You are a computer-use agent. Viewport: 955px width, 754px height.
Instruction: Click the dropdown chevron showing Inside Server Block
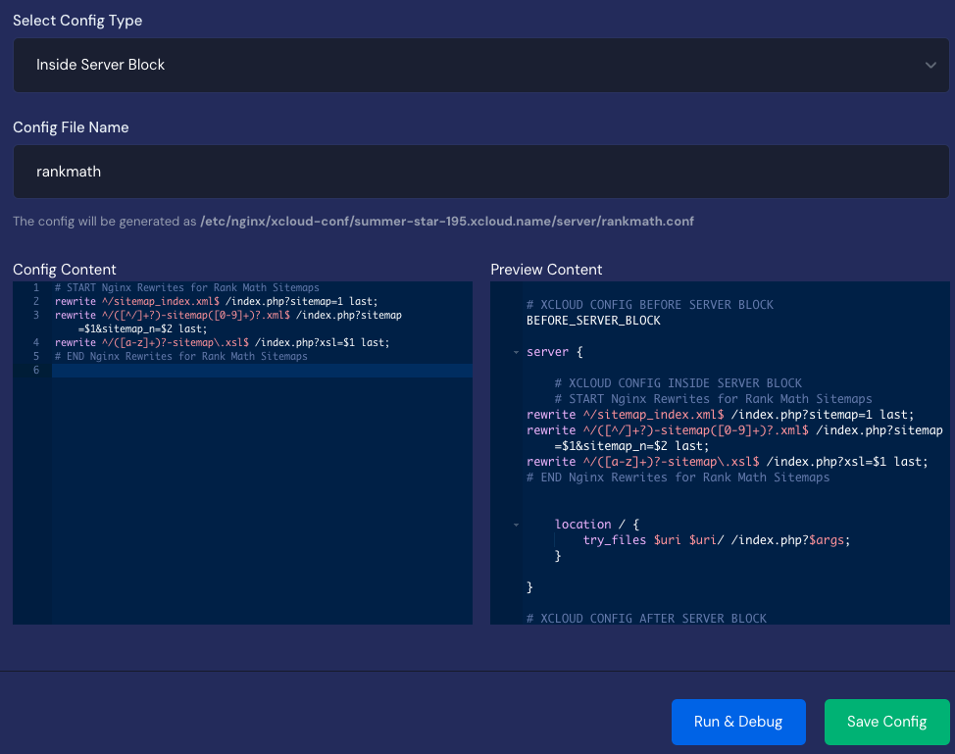coord(930,65)
